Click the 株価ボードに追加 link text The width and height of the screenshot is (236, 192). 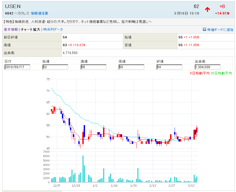pyautogui.click(x=220, y=30)
